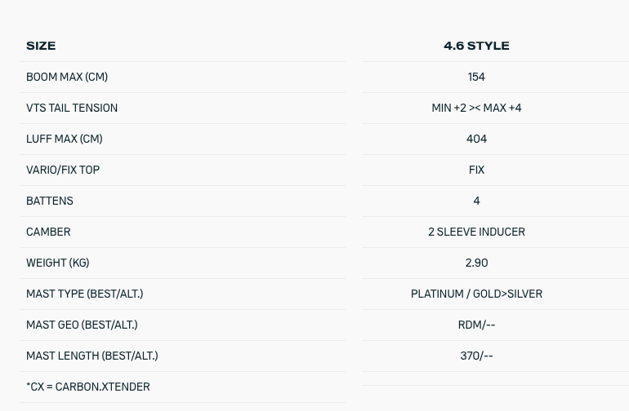629x411 pixels.
Task: Click the weight value 2.90
Action: [476, 263]
